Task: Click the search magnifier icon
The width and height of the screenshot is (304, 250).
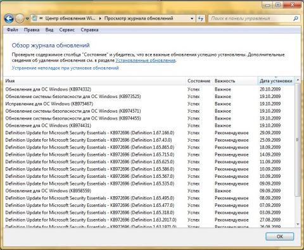Action: (296, 18)
